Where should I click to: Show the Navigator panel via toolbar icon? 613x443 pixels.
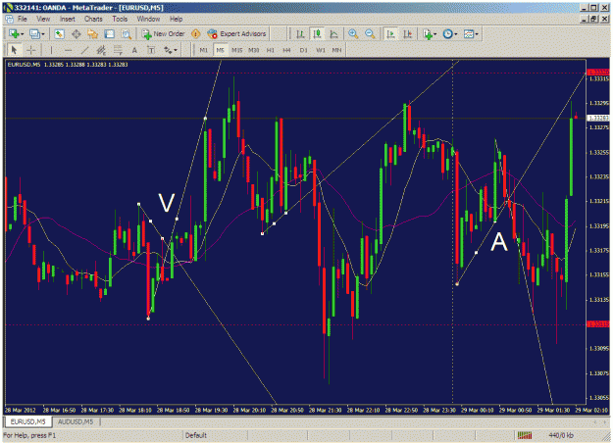tap(92, 34)
